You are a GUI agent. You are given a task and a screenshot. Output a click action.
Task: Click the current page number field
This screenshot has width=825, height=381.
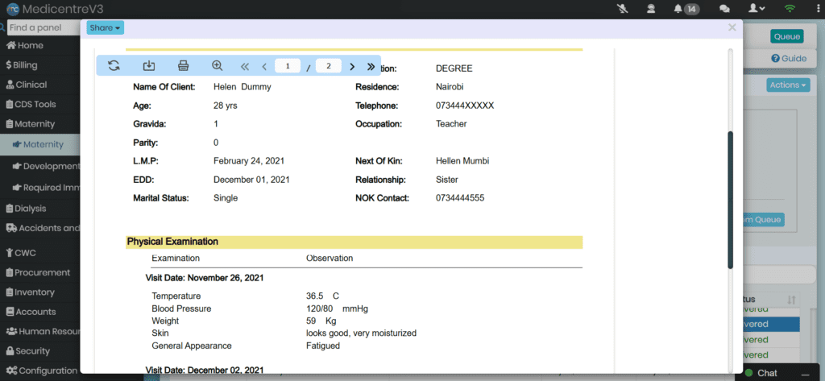(x=288, y=66)
